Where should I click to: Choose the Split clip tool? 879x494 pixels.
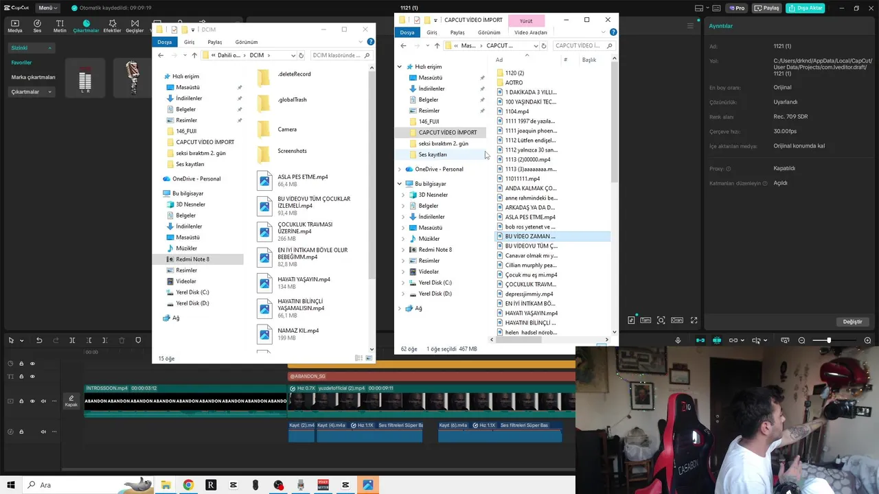72,340
